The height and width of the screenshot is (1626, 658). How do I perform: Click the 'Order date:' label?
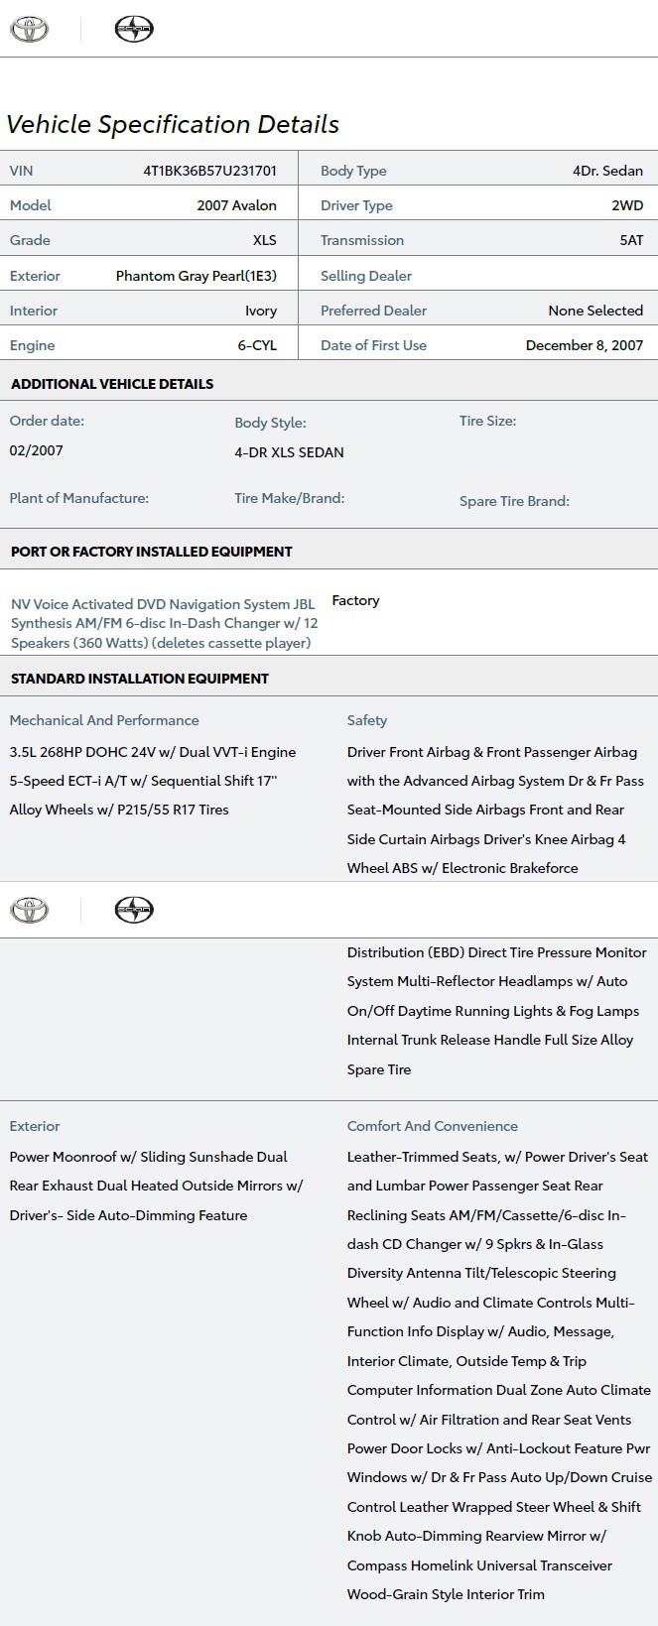(47, 421)
